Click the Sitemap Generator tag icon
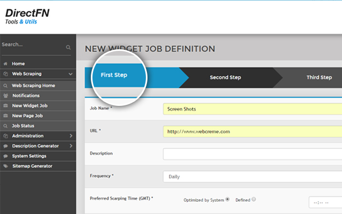This screenshot has width=342, height=214. tap(6, 166)
